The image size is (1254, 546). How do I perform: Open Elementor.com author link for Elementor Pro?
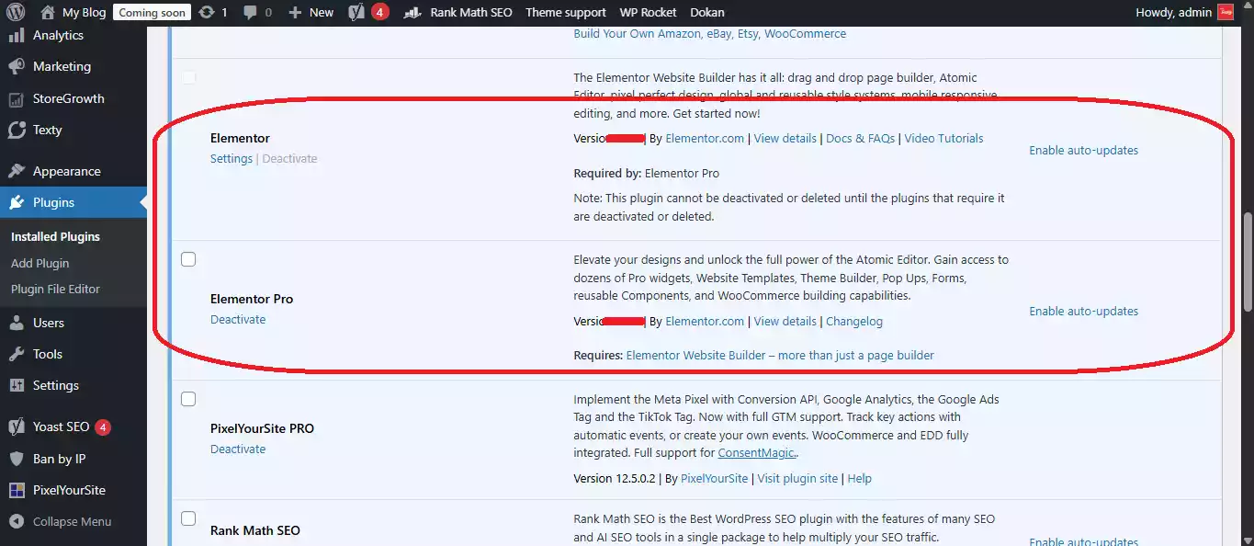(x=705, y=321)
